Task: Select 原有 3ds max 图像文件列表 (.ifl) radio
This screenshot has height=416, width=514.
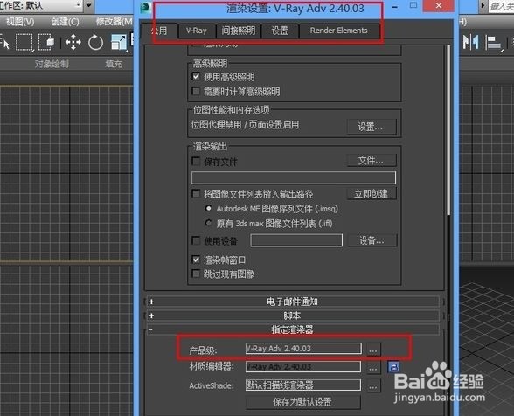Action: 208,223
